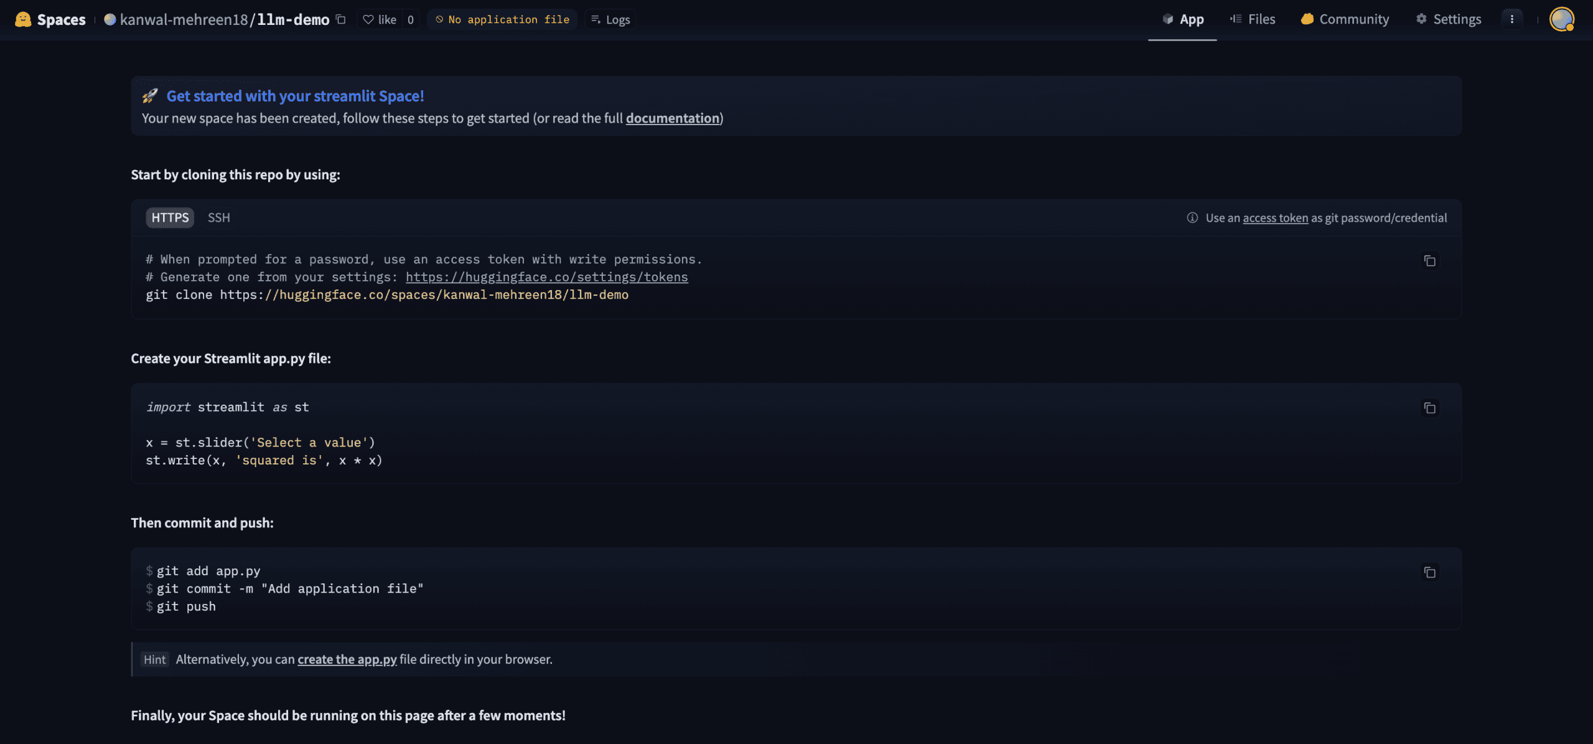Viewport: 1593px width, 744px height.
Task: Switch clone method to SSH
Action: 218,217
